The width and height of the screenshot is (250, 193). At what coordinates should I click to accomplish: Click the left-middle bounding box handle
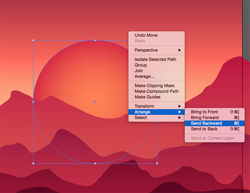click(x=33, y=102)
